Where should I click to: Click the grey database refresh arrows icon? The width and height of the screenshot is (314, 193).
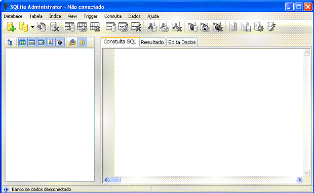42,27
